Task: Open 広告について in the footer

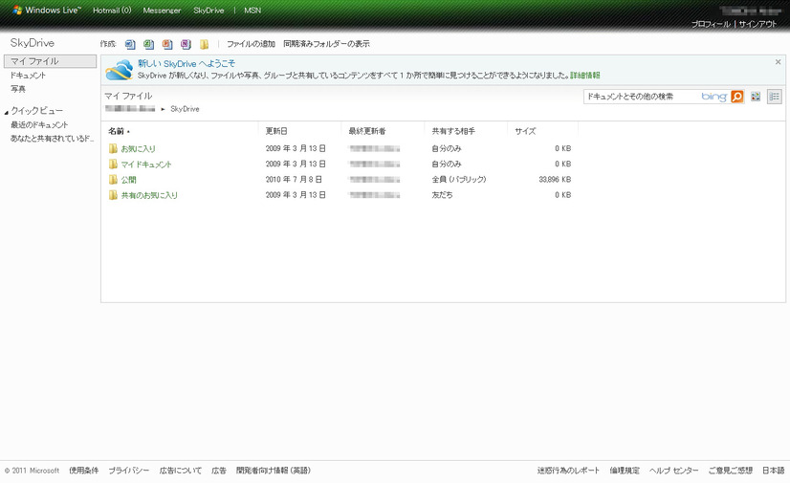Action: pyautogui.click(x=181, y=471)
